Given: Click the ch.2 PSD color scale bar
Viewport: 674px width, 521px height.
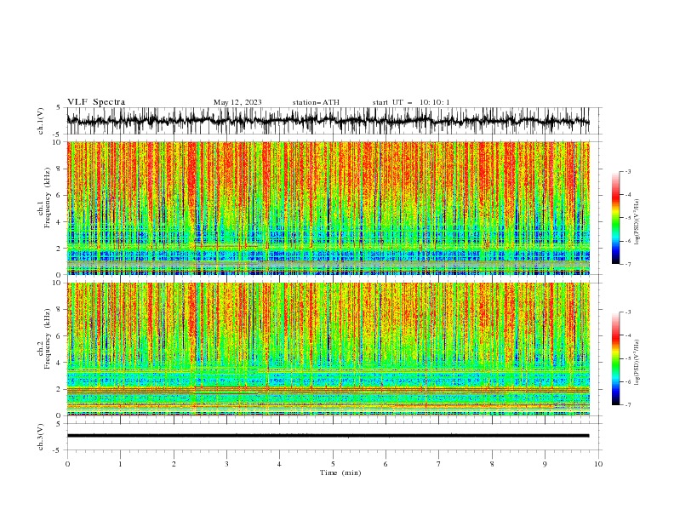Looking at the screenshot, I should coord(615,358).
